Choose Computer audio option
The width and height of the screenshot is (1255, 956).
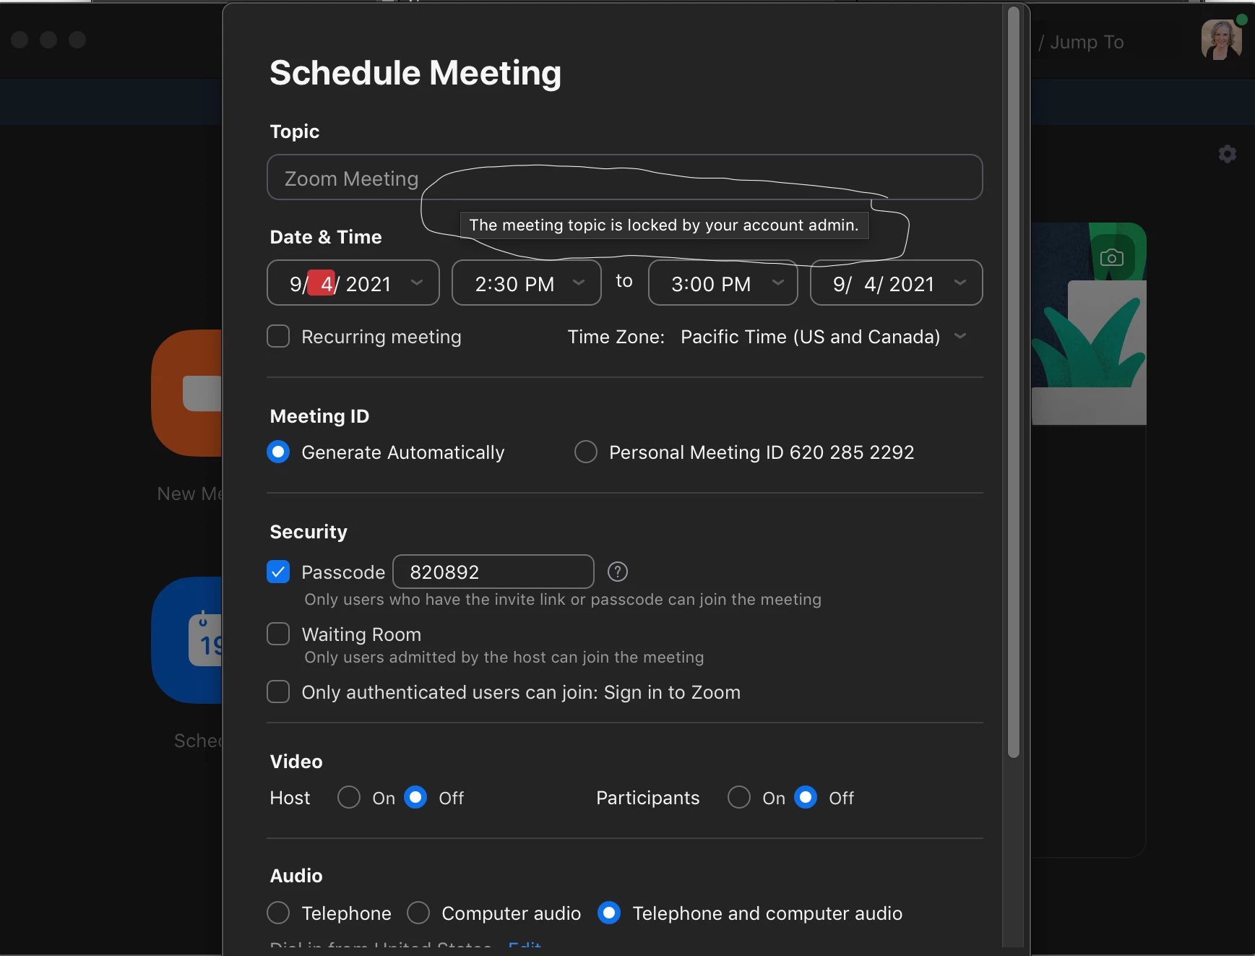(418, 913)
